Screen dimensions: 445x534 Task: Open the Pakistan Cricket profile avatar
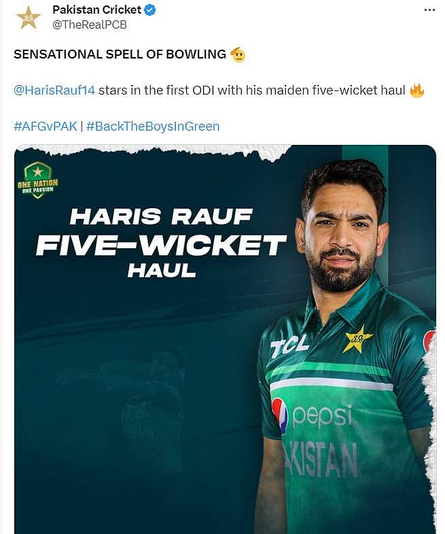coord(29,18)
